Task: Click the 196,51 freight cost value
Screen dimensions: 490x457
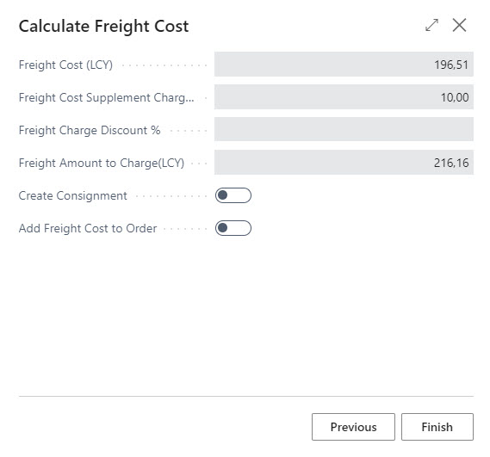Action: coord(451,65)
